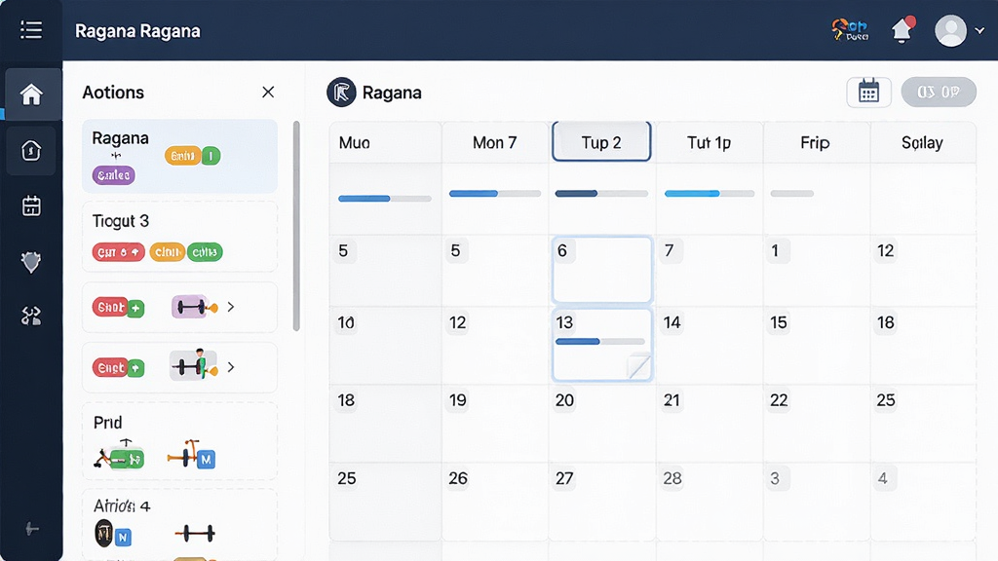Click the round Ragana logo icon
This screenshot has height=561, width=998.
(341, 93)
